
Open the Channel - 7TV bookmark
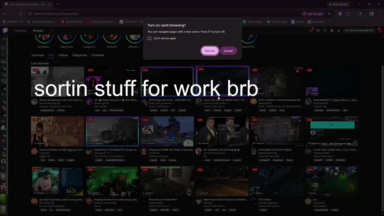pos(13,22)
